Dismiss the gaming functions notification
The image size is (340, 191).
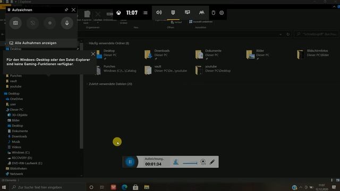click(x=93, y=54)
